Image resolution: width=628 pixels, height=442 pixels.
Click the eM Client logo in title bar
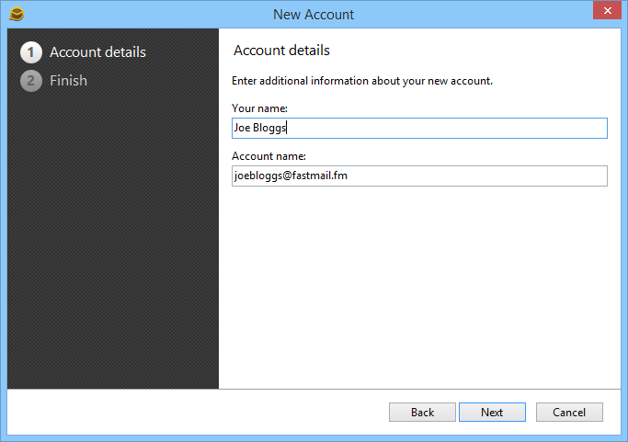(17, 14)
